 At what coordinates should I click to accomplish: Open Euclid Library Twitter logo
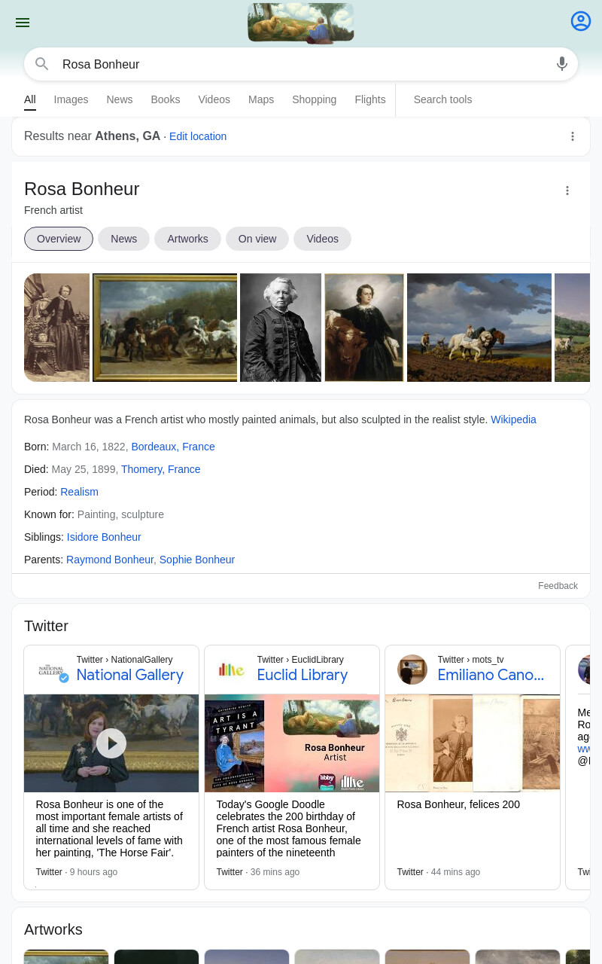coord(232,670)
